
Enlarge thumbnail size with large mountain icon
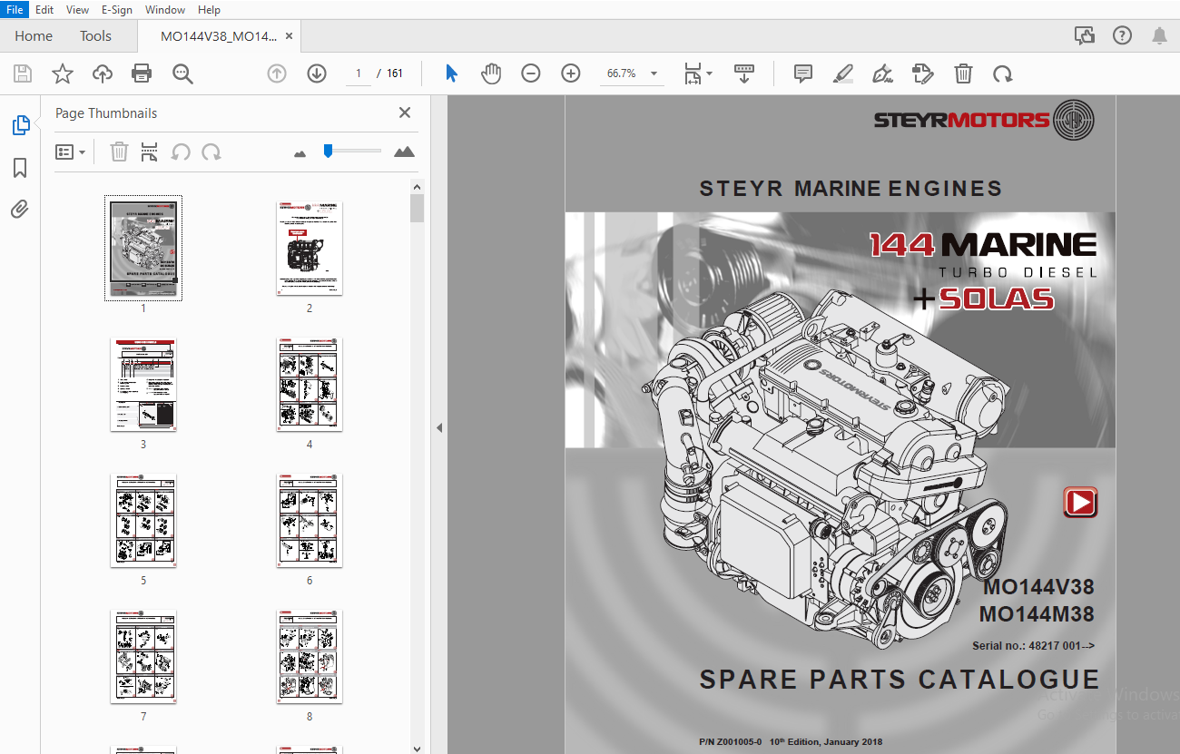(404, 152)
